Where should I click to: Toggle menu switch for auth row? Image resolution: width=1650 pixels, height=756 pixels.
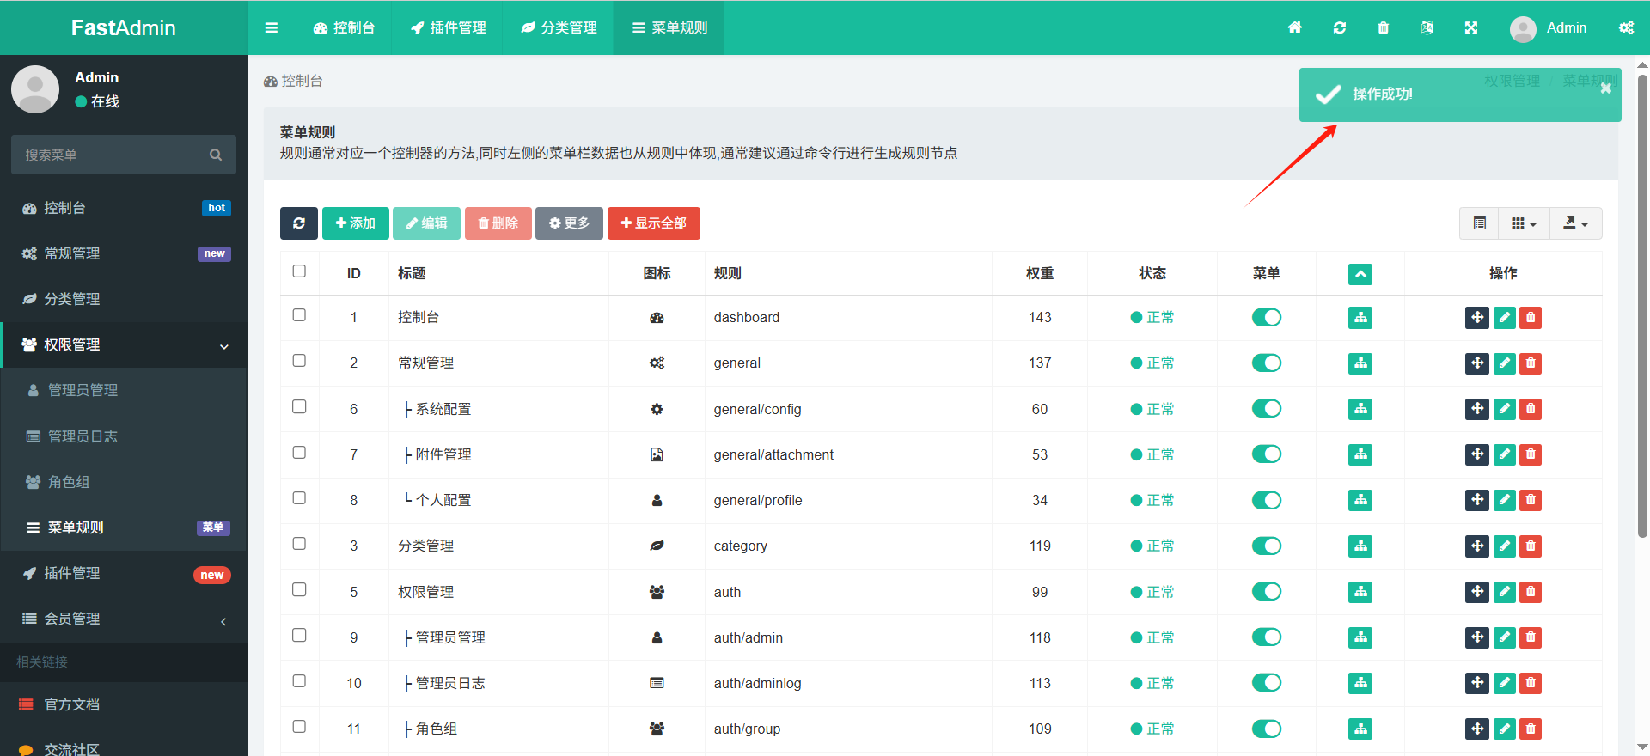point(1267,592)
